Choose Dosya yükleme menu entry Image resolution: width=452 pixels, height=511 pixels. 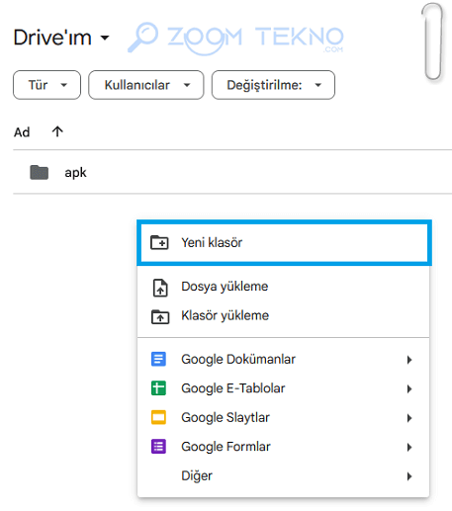(x=284, y=287)
